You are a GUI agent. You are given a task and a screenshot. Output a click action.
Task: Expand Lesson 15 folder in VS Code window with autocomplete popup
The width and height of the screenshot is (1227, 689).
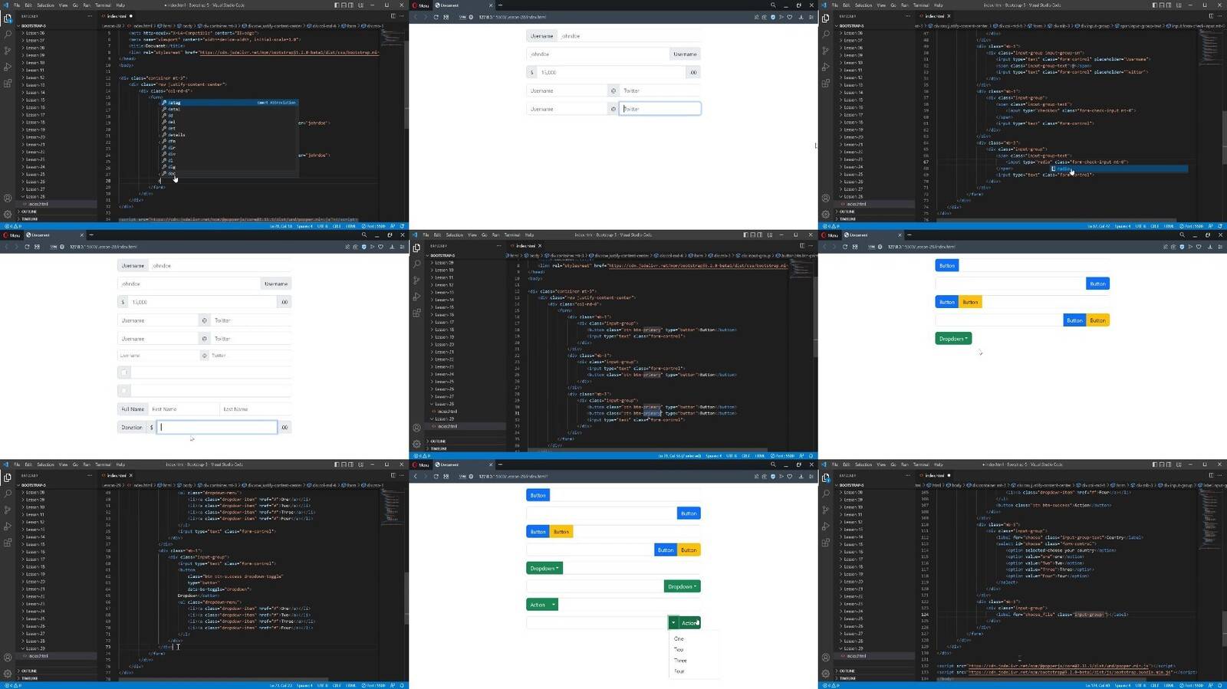35,100
